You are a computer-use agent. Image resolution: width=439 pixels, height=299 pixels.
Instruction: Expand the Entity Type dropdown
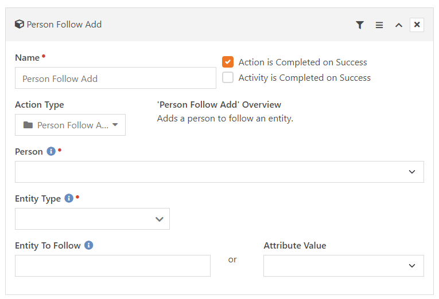coord(92,219)
